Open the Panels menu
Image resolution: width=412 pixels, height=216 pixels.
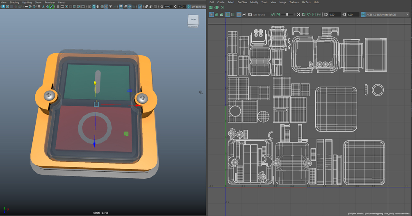(62, 2)
